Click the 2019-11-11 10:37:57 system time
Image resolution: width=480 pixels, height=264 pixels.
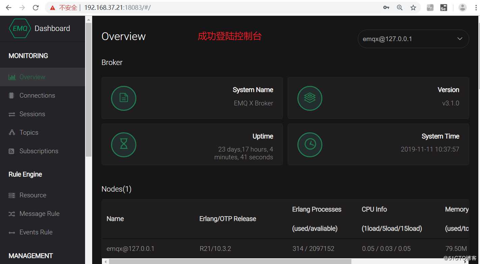[430, 149]
